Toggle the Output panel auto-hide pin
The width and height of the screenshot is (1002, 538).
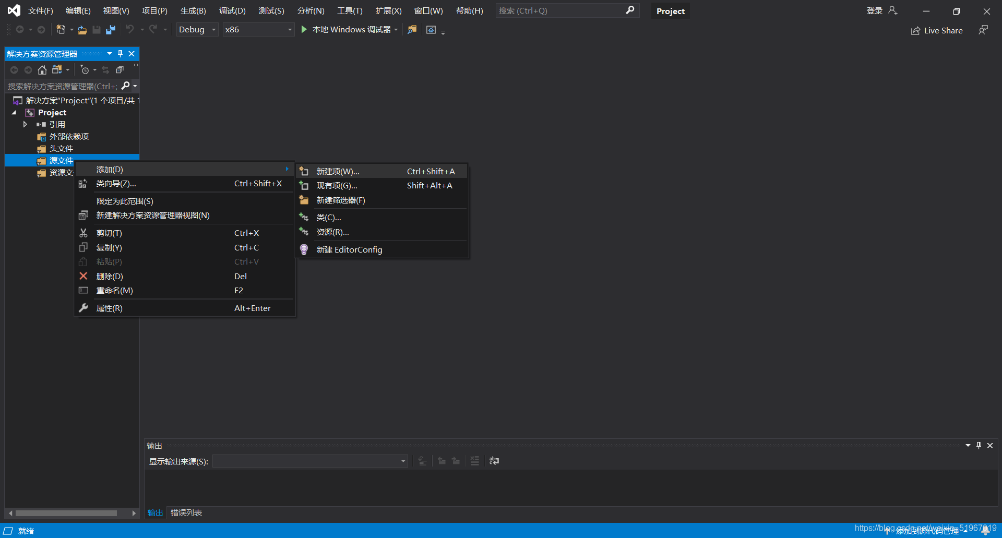click(x=979, y=445)
